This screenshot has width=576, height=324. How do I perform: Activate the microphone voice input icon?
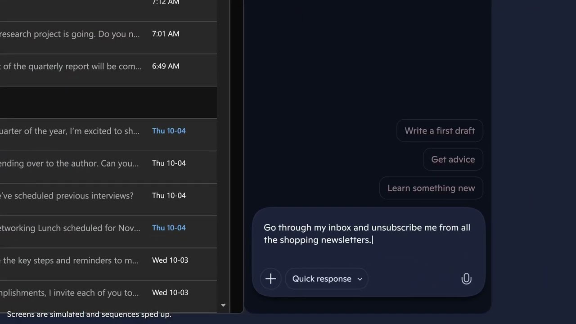(466, 279)
